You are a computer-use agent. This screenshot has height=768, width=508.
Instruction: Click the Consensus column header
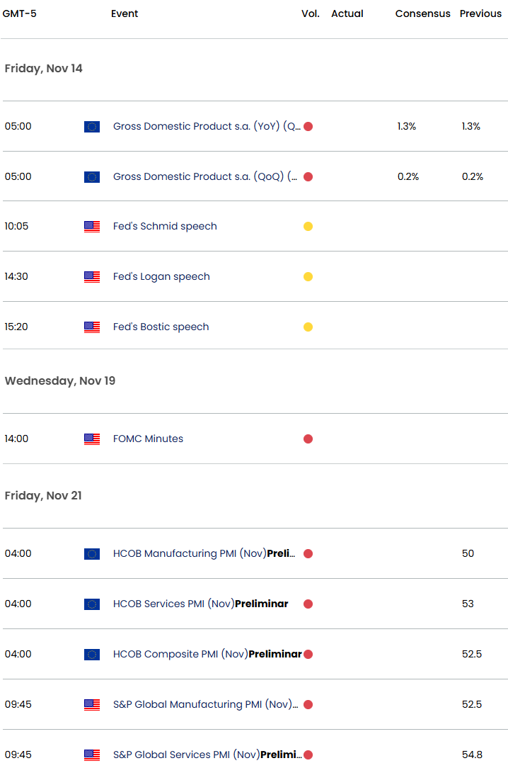click(x=423, y=14)
